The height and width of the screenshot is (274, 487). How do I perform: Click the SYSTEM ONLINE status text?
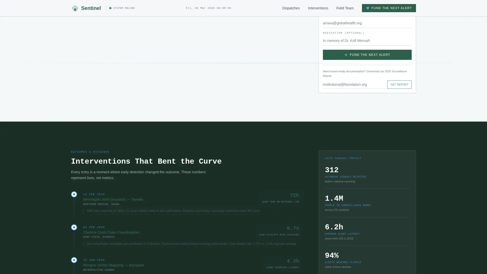[x=124, y=8]
